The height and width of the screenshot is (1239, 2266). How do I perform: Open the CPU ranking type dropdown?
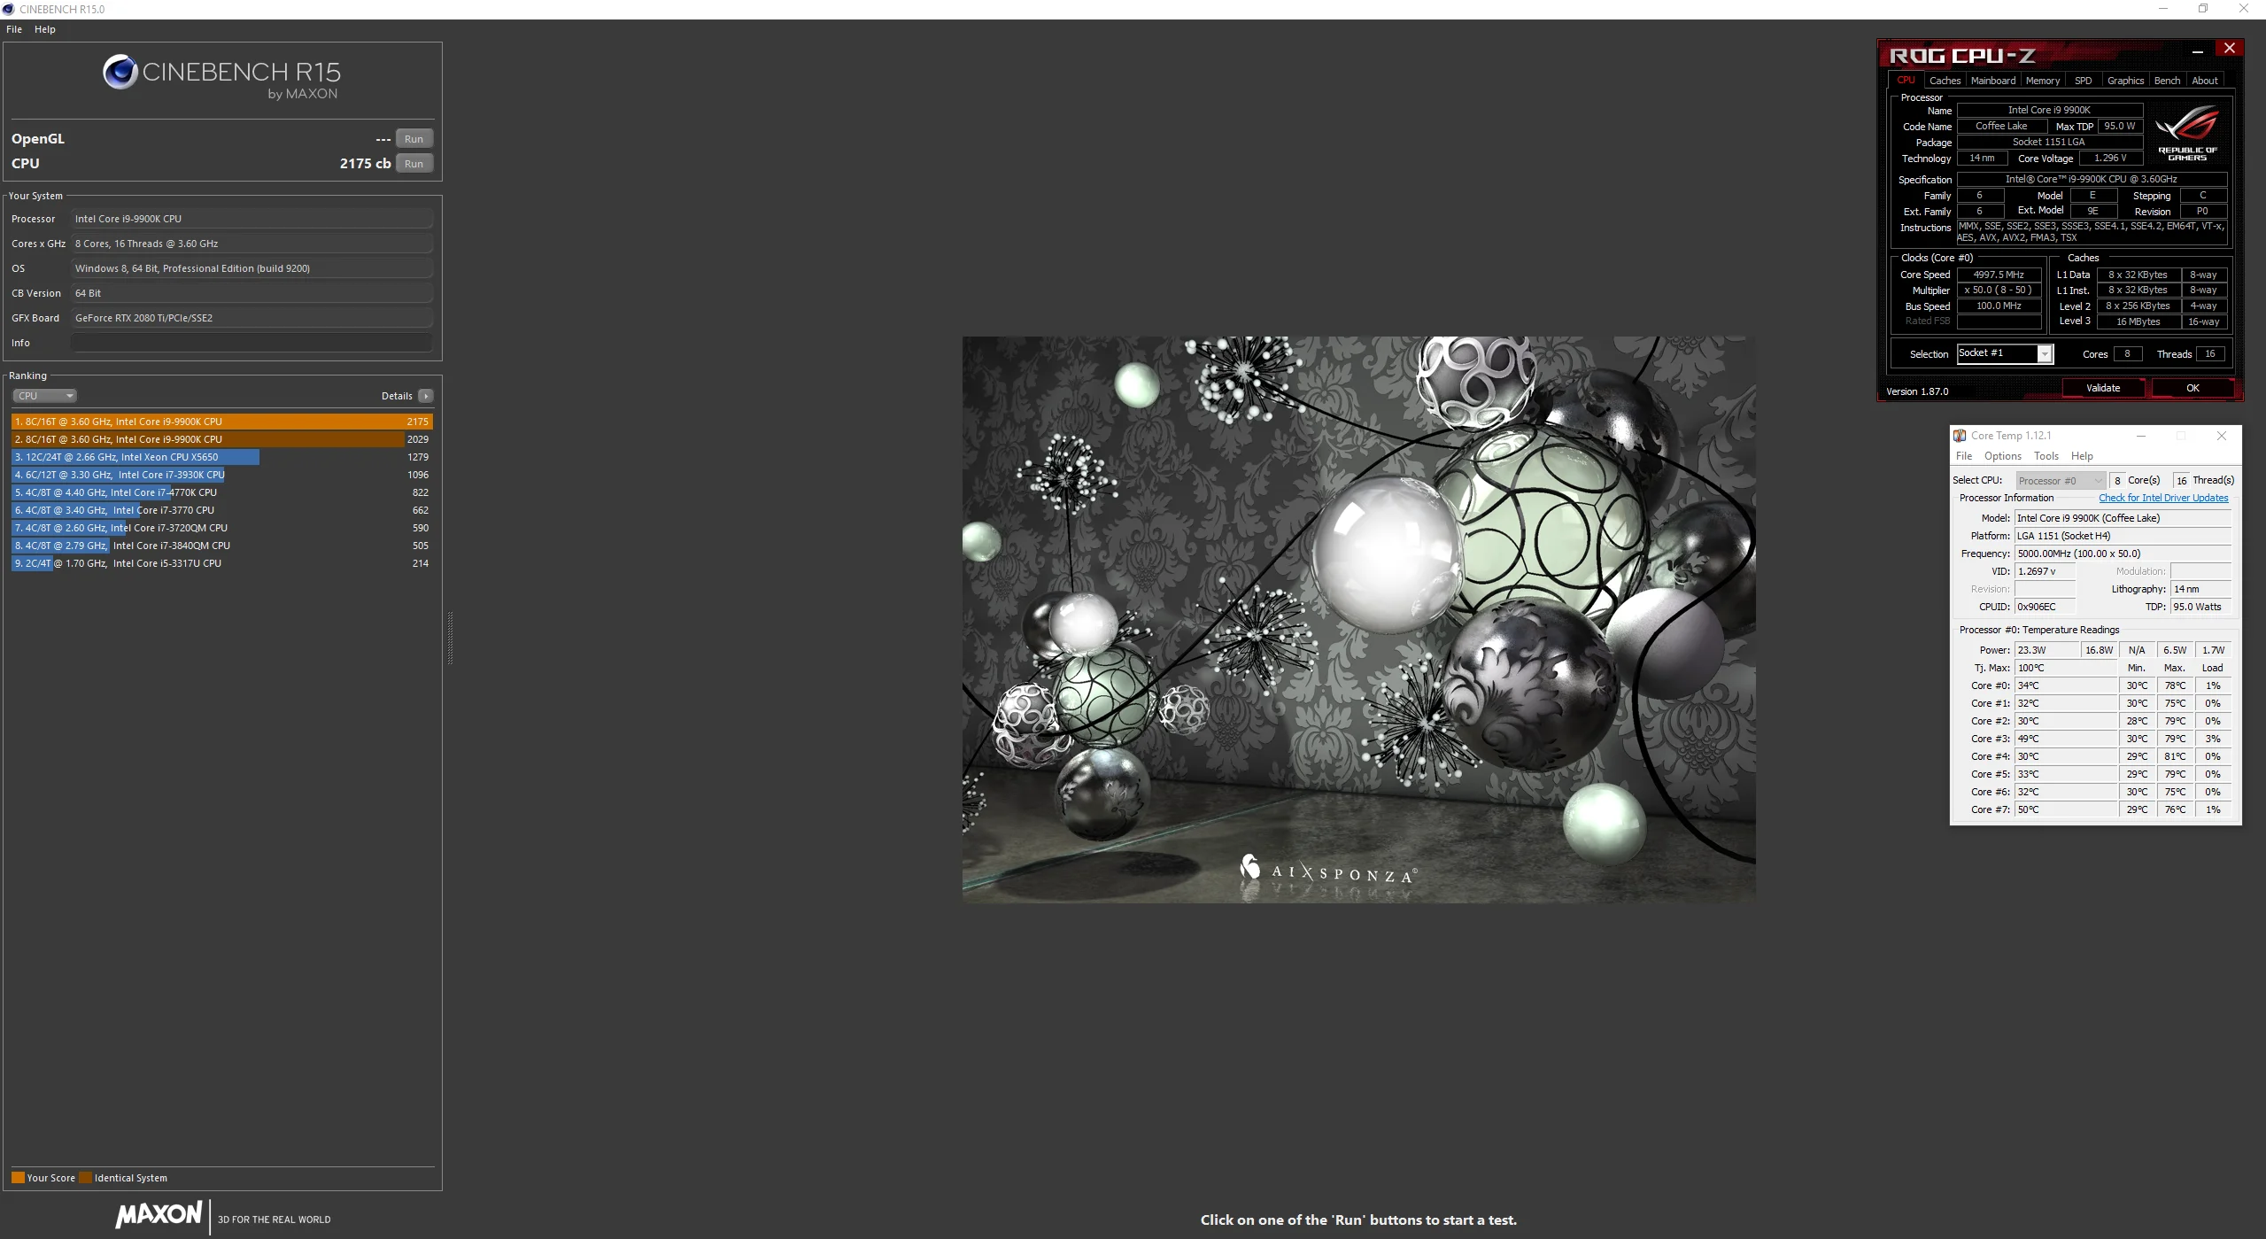[44, 396]
